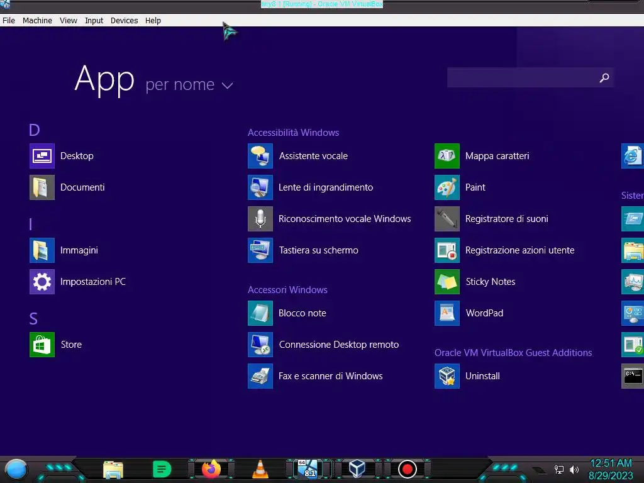Open Registrazione azioni utente icon
Viewport: 644px width, 483px height.
(447, 250)
